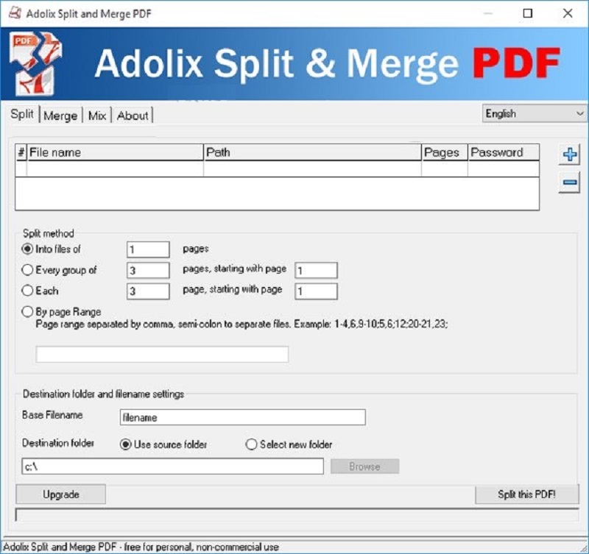Open the English language dropdown

(534, 113)
